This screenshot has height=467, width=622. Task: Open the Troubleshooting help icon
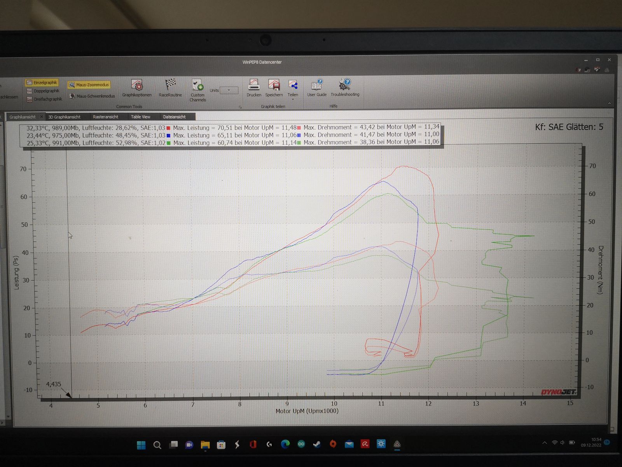345,84
